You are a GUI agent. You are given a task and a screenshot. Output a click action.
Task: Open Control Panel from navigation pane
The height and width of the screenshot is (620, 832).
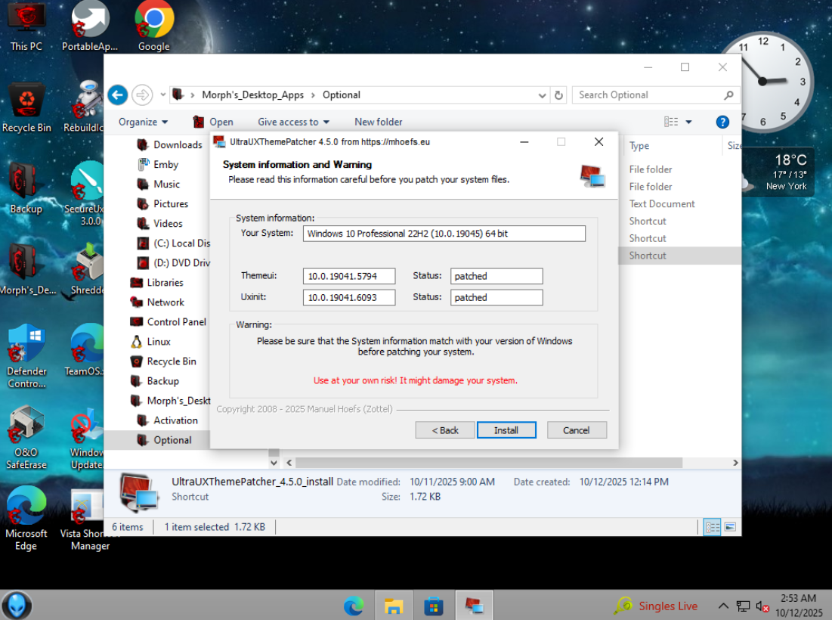click(169, 321)
